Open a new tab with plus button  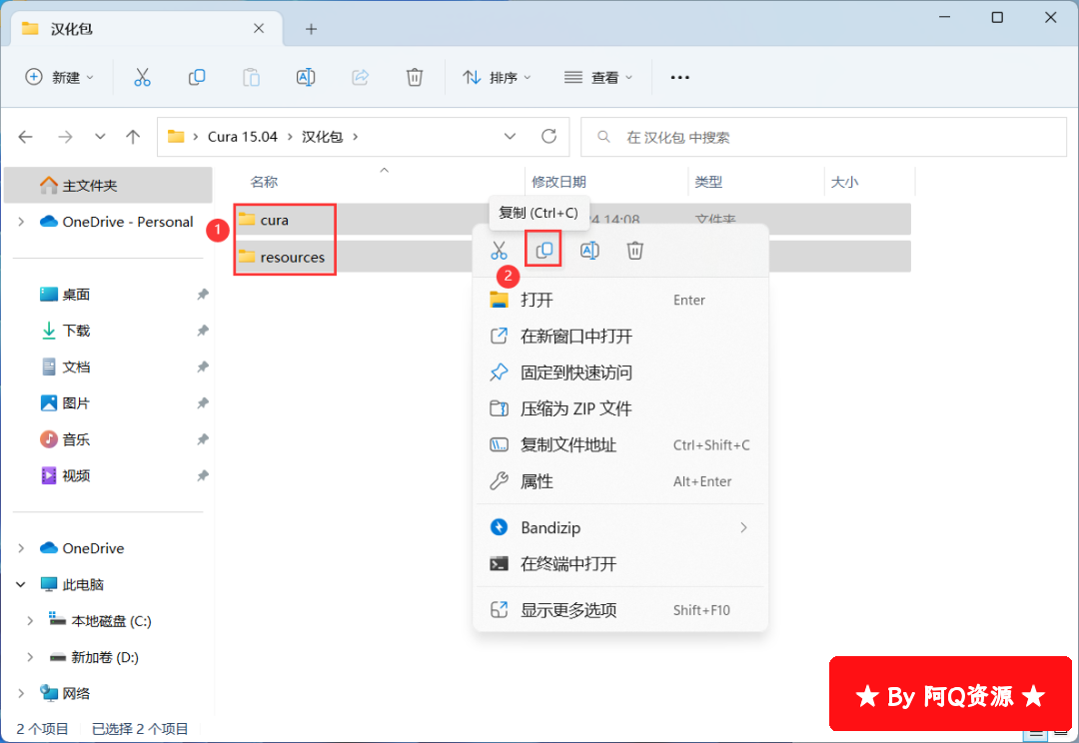(311, 29)
